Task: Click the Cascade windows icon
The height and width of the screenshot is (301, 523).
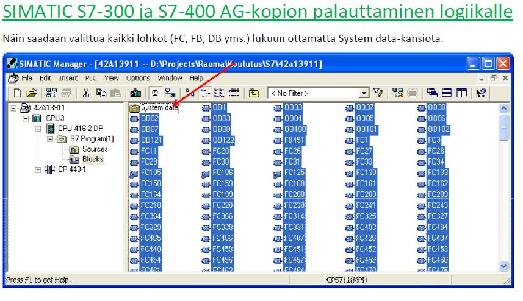Action: pyautogui.click(x=432, y=93)
